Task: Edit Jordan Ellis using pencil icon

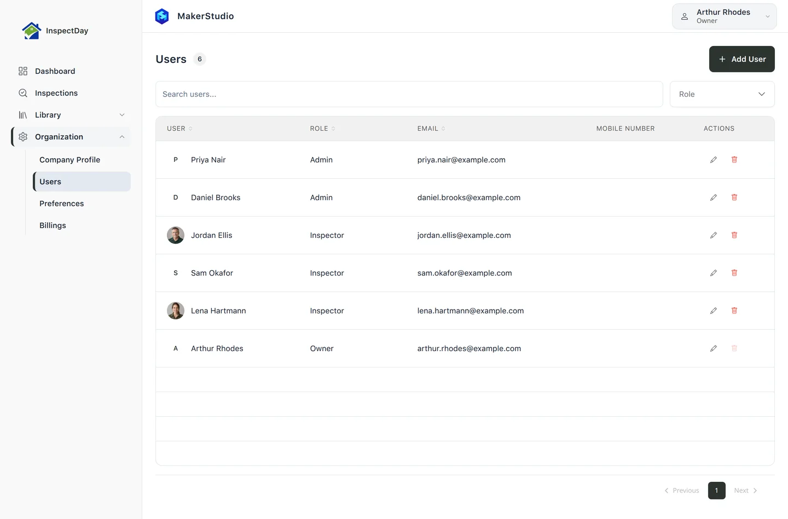Action: (714, 235)
